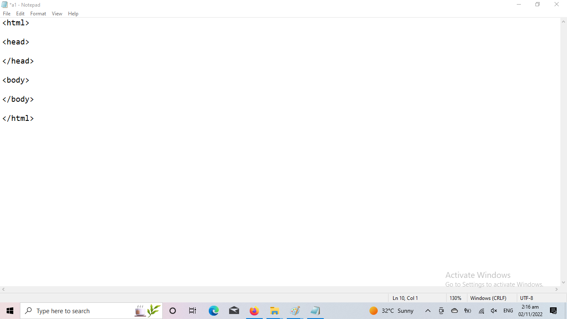Open File Explorer from the taskbar
Screen dimensions: 567x319
pyautogui.click(x=274, y=311)
